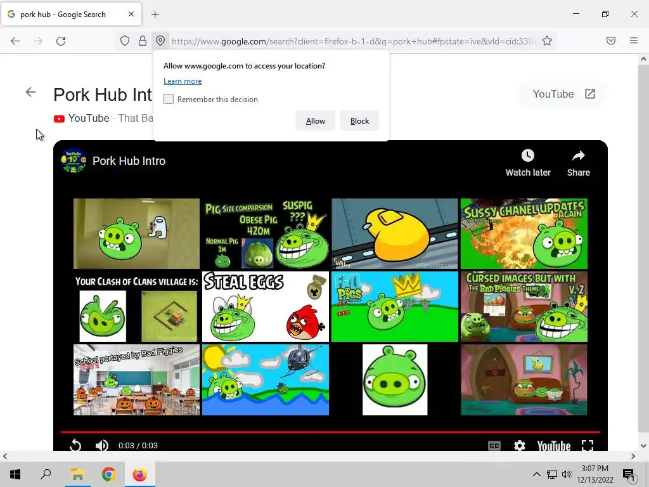Check Remember this decision
The image size is (649, 487).
point(169,99)
